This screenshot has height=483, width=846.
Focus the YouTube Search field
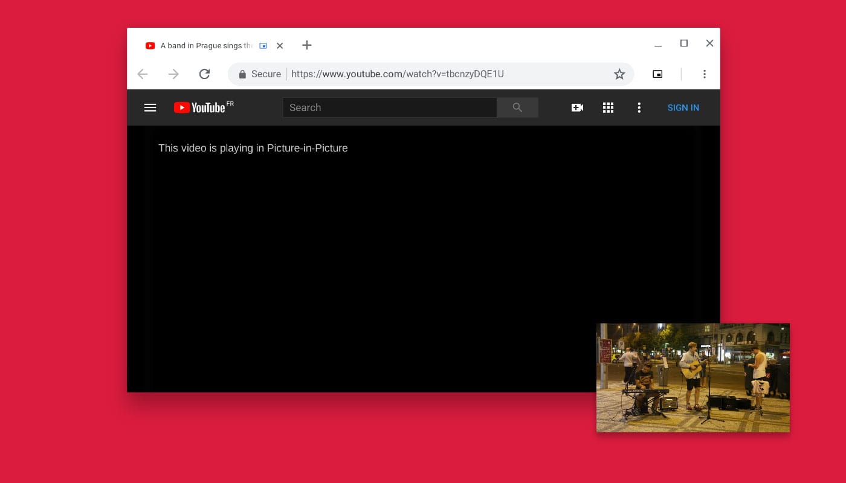point(390,107)
